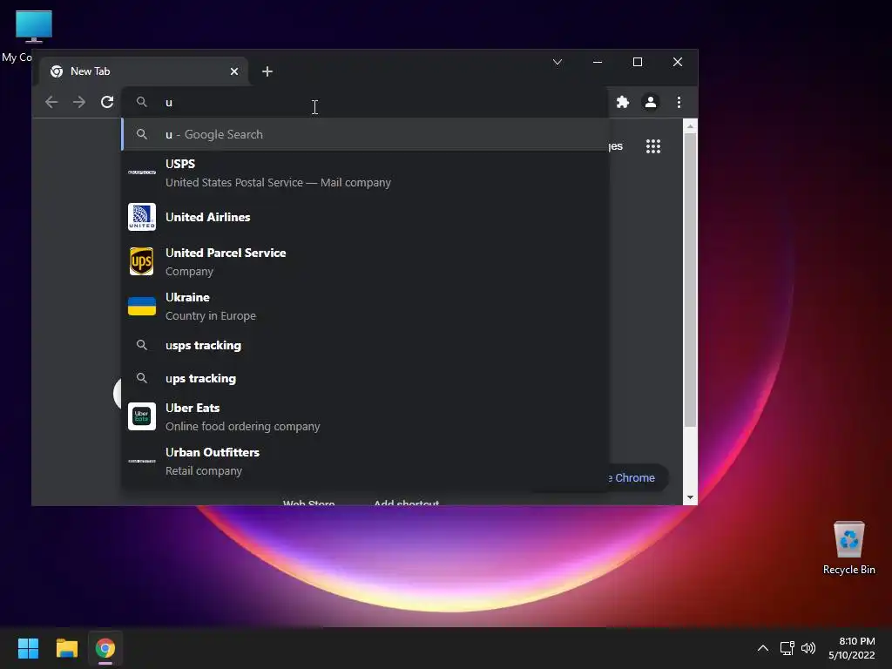Open Google apps grid icon
Screen dimensions: 892x669
click(x=653, y=146)
